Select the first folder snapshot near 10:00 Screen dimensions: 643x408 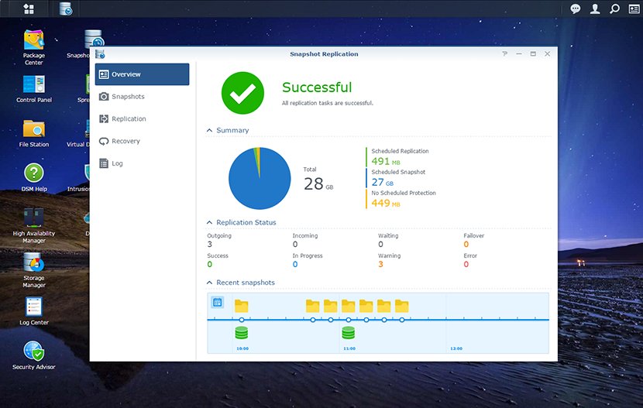pos(241,306)
